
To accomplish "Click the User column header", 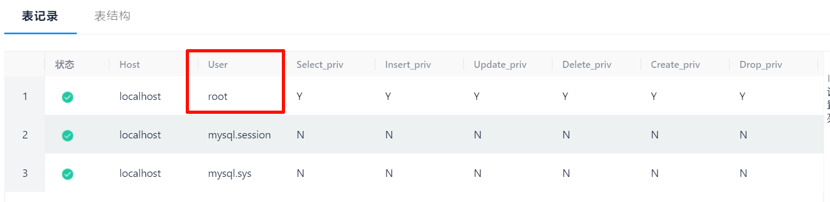I will 218,65.
